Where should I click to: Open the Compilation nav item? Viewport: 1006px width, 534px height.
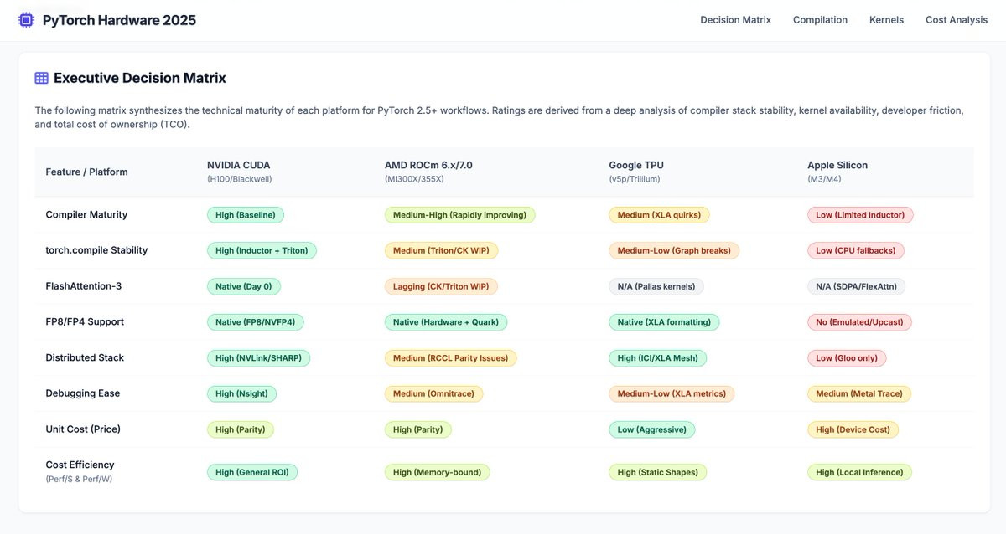click(820, 20)
